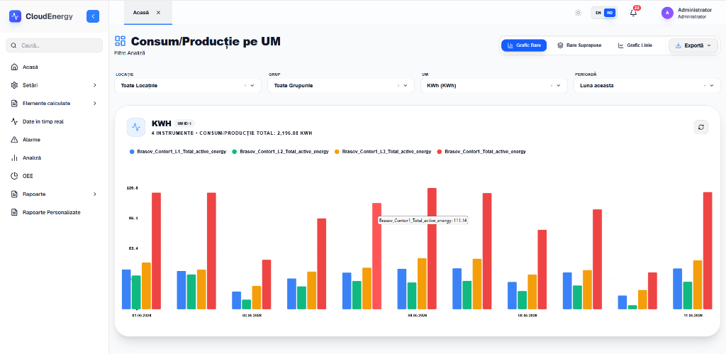The image size is (726, 354).
Task: Toggle light theme with the sun icon
Action: (578, 13)
